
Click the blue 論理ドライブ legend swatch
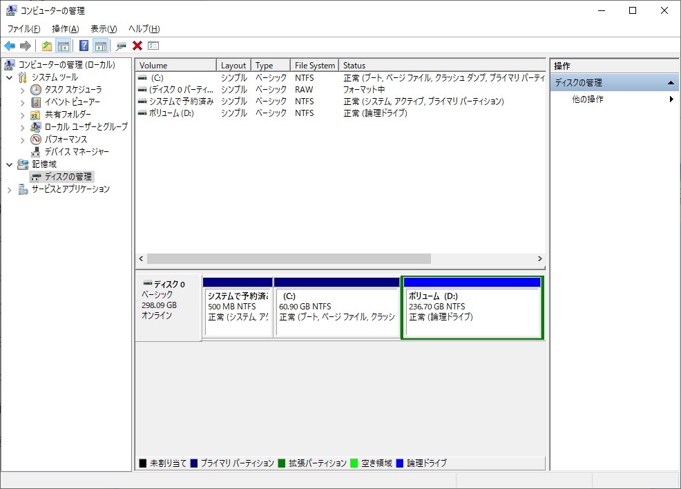click(400, 463)
